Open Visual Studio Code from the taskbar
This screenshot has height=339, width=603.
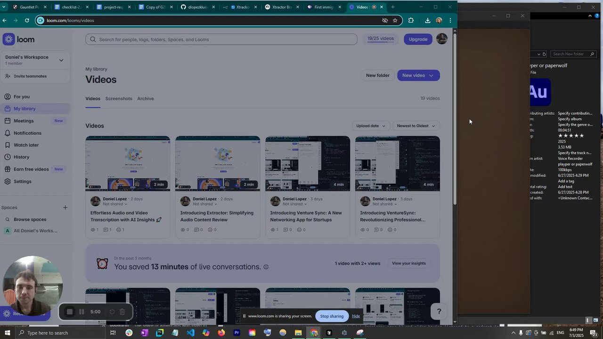coord(190,333)
